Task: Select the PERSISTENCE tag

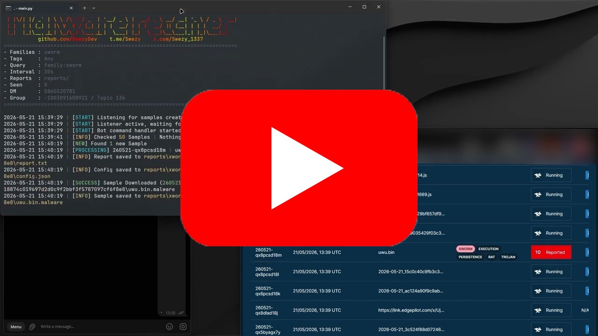Action: pos(470,257)
